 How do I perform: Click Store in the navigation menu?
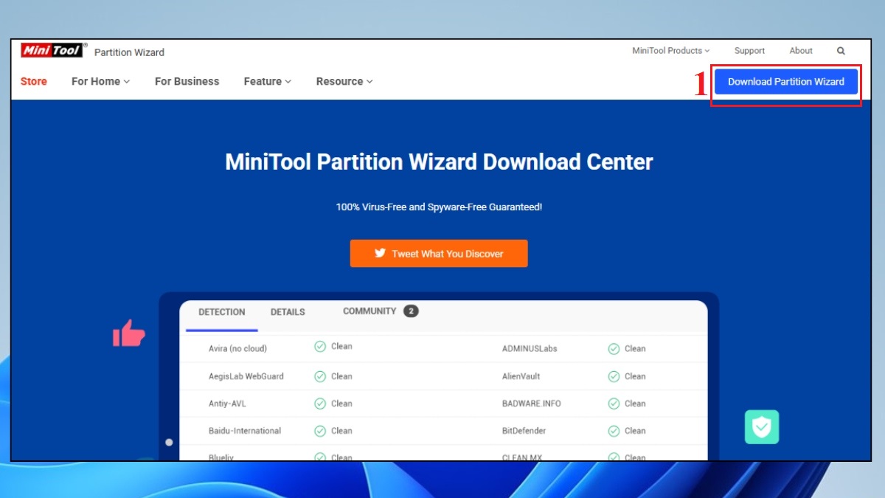pos(33,81)
